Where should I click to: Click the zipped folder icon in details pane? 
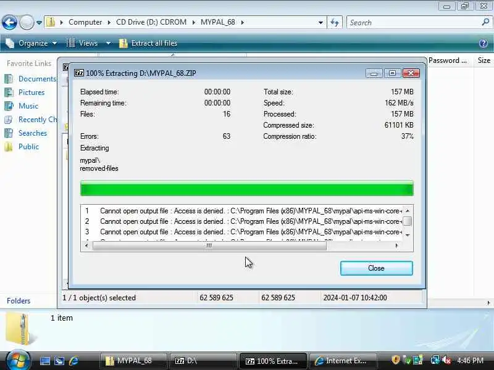pyautogui.click(x=21, y=329)
